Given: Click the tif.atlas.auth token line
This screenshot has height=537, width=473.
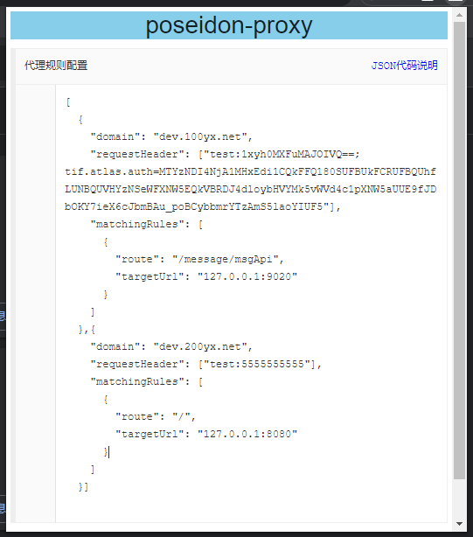Looking at the screenshot, I should [250, 171].
